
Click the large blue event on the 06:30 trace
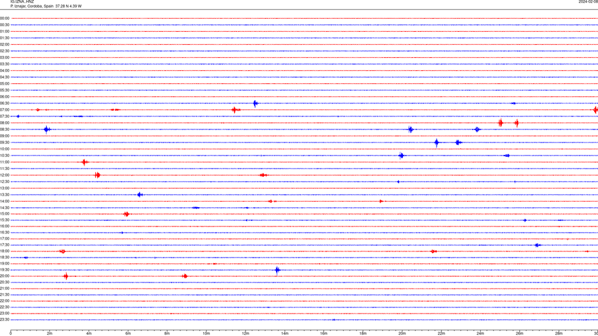pos(255,103)
